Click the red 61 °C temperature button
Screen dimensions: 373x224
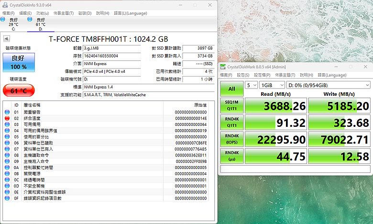tap(19, 90)
